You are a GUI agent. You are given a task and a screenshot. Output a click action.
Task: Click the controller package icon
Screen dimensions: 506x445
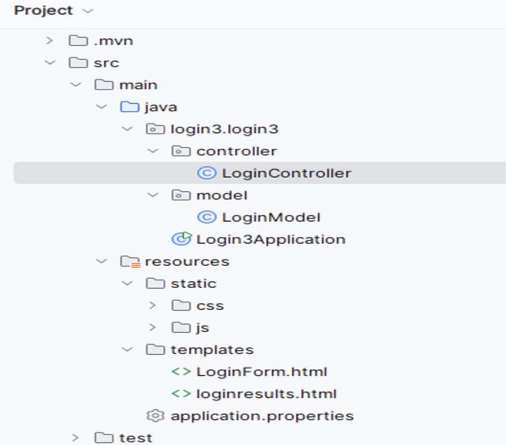click(x=180, y=151)
